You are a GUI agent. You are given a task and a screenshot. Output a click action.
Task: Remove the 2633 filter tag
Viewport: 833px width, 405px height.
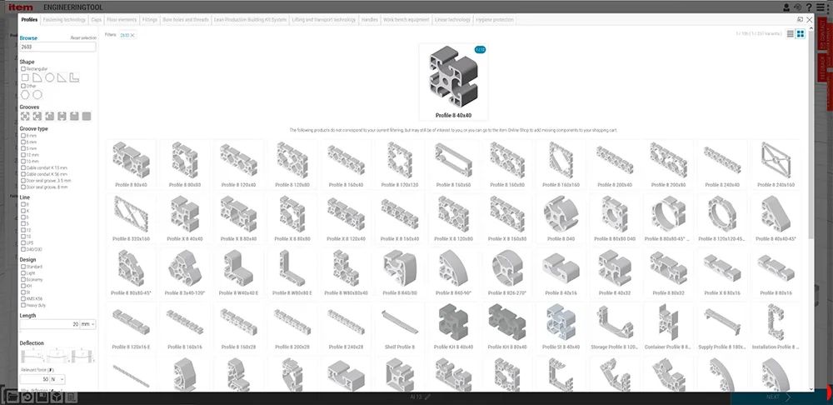coord(132,36)
